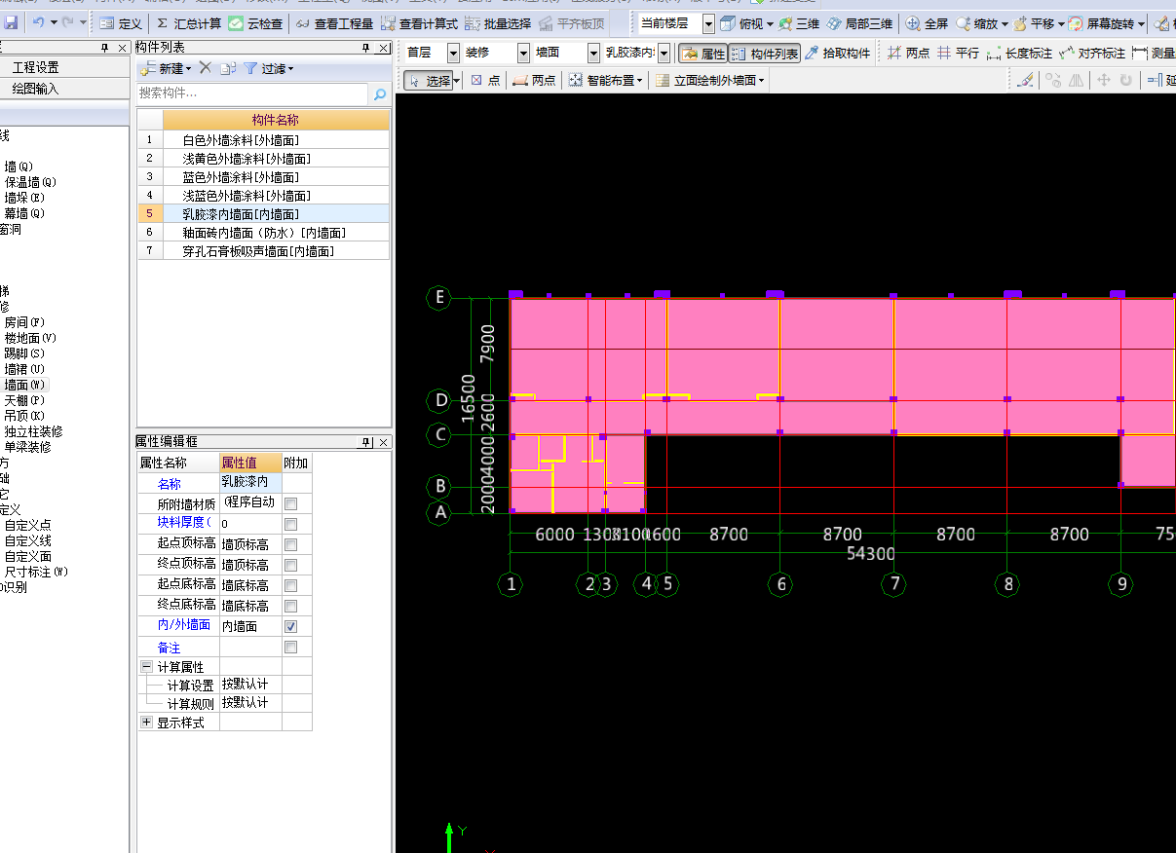Toggle the 属性 properties panel button
The image size is (1176, 853).
pos(703,54)
